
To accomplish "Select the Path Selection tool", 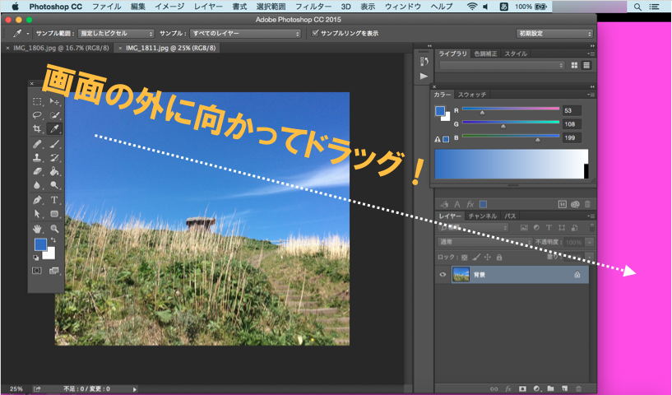I will coord(37,214).
